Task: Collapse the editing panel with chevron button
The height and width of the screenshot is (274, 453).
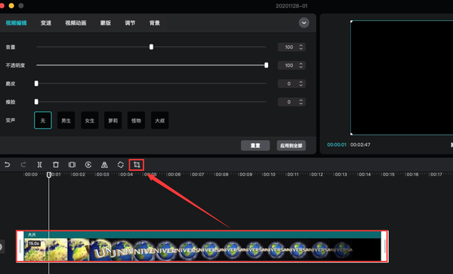Action: tap(304, 23)
